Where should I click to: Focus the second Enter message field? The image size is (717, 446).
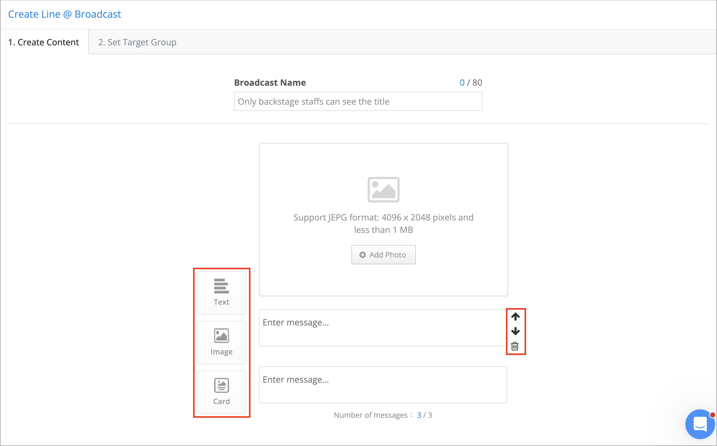pos(383,385)
